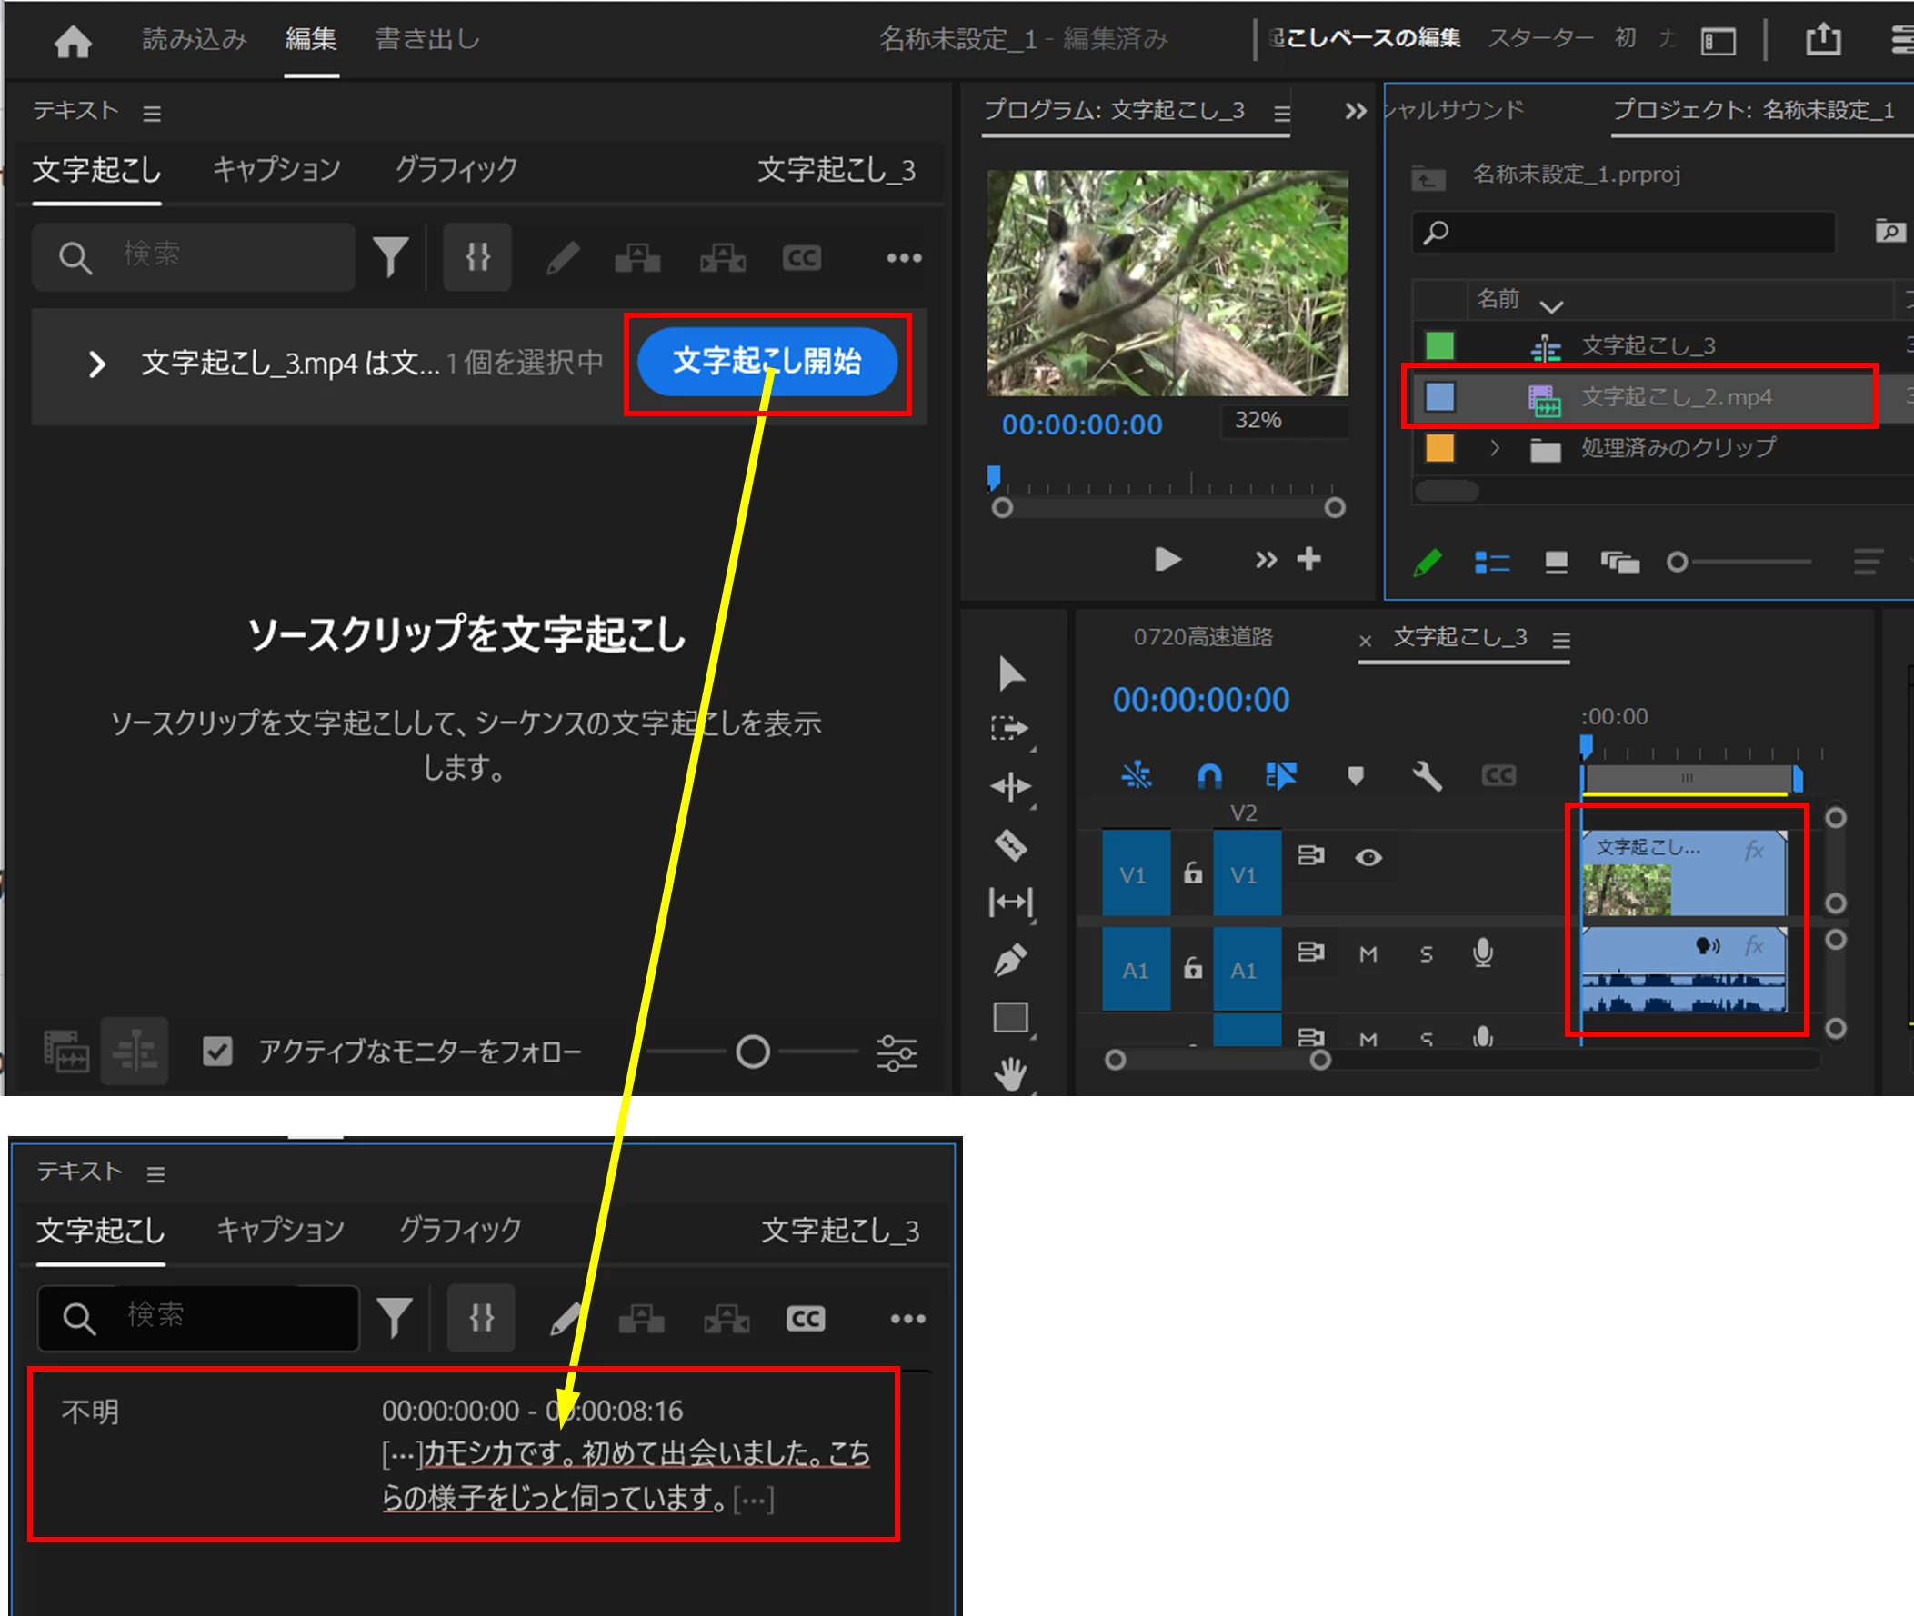This screenshot has height=1616, width=1914.
Task: Select the Hand tool
Action: click(1010, 1073)
